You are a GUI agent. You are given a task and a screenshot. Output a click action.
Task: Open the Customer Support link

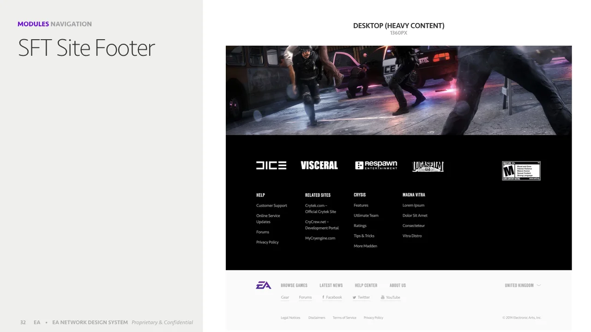click(x=271, y=206)
